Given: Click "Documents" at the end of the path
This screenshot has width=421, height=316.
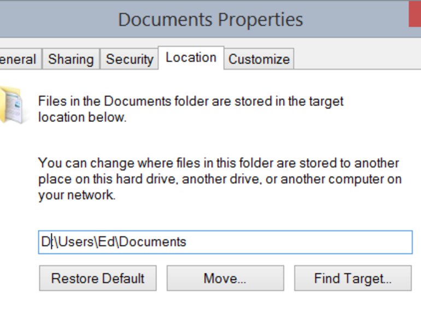Looking at the screenshot, I should pyautogui.click(x=152, y=242).
